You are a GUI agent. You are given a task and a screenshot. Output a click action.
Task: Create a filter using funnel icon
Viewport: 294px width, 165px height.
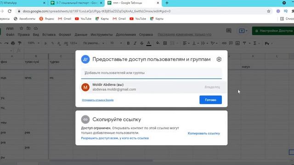244,43
